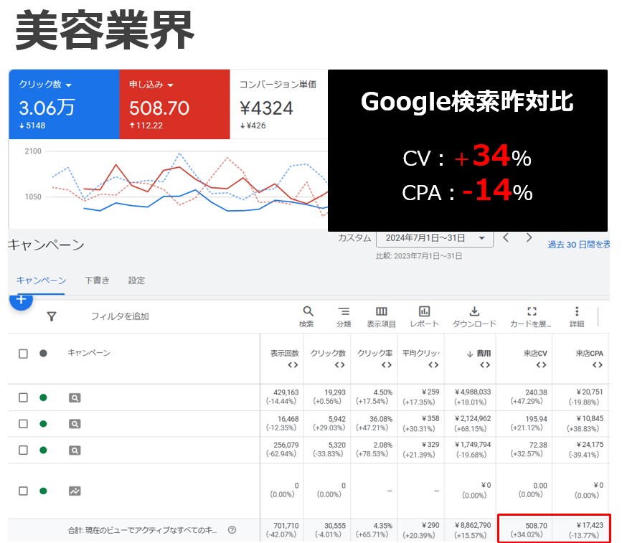Viewport: 622px width, 543px height.
Task: Click performance-max campaign icon in zero row
Action: (x=75, y=491)
